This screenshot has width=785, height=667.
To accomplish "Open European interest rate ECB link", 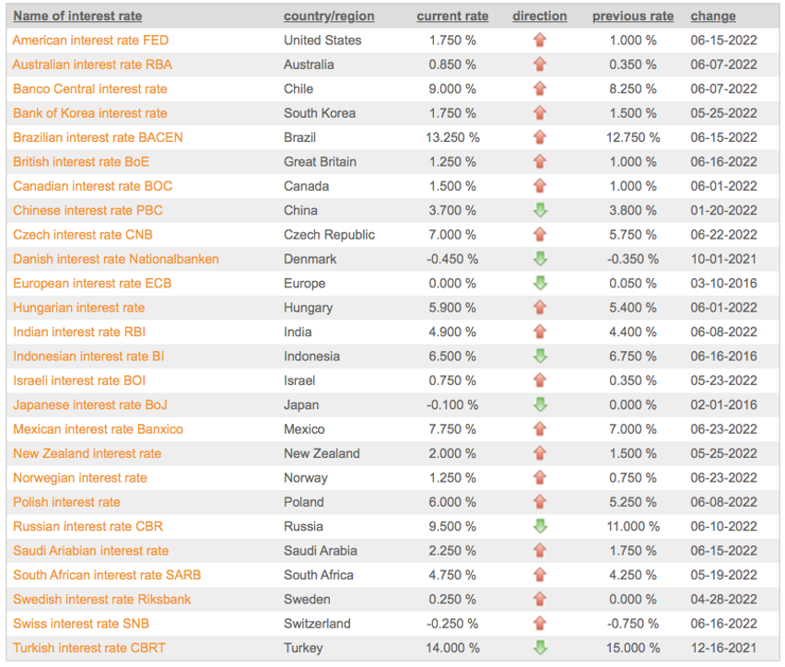I will [92, 284].
